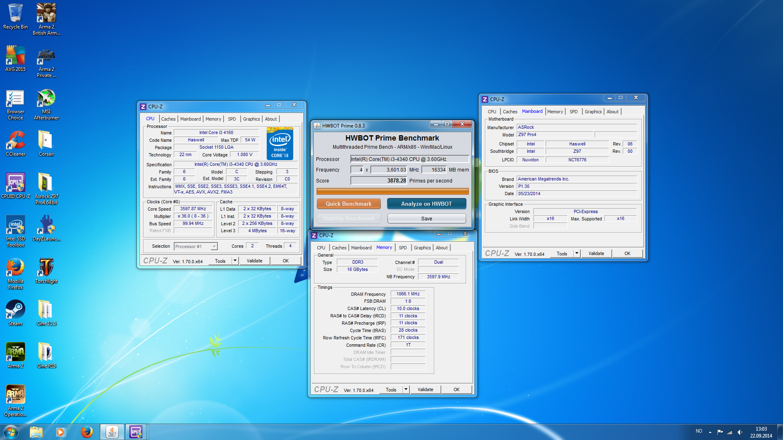Click NB Frequency value 3597.9 MHz
Image resolution: width=783 pixels, height=440 pixels.
[438, 277]
